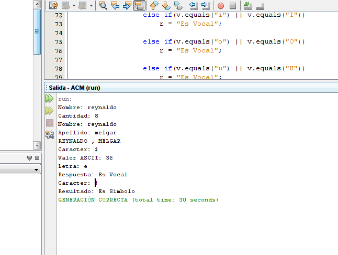Click the stop build square in output
Screen dimensions: 338x255
click(50, 123)
